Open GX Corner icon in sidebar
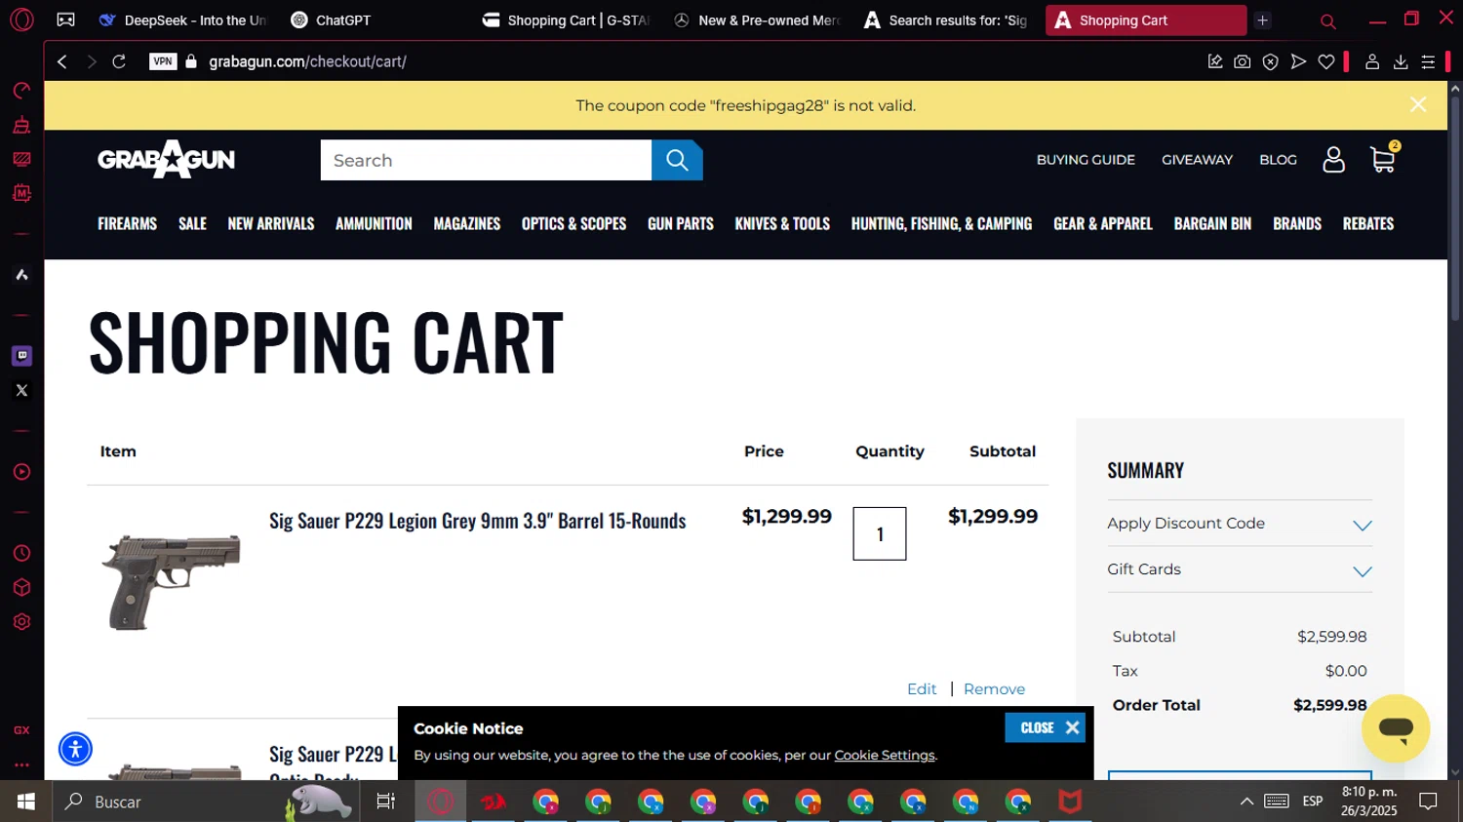The width and height of the screenshot is (1463, 822). click(x=21, y=729)
